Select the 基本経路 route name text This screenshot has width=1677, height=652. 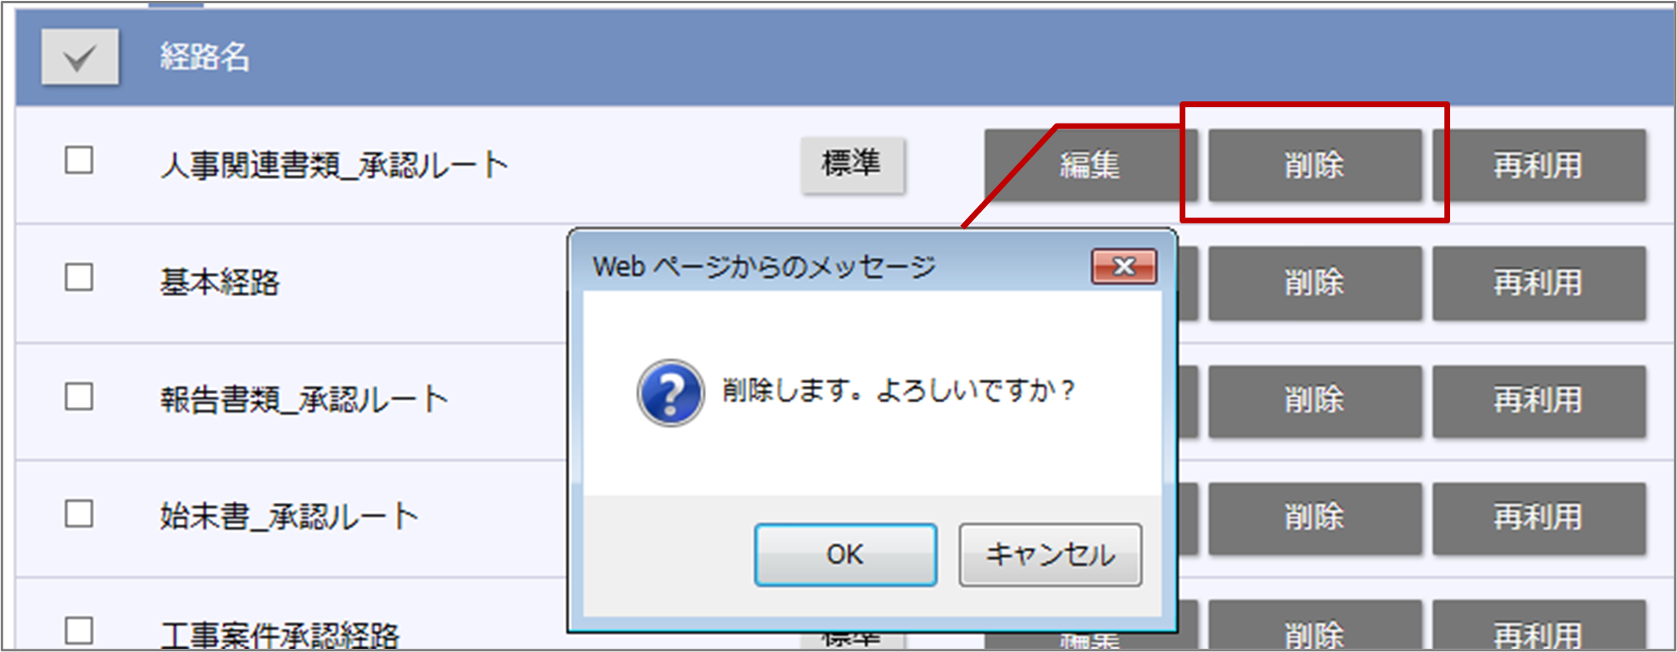[219, 283]
